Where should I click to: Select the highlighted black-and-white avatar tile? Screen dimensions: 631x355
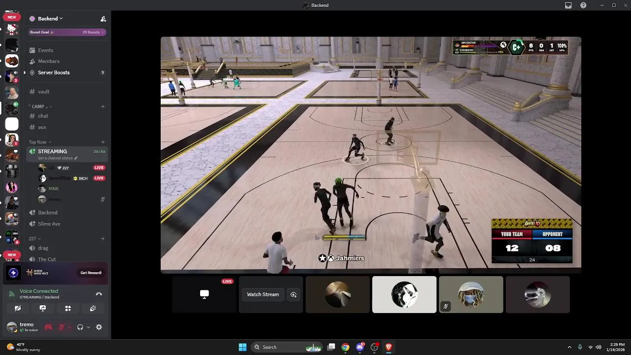coord(404,294)
